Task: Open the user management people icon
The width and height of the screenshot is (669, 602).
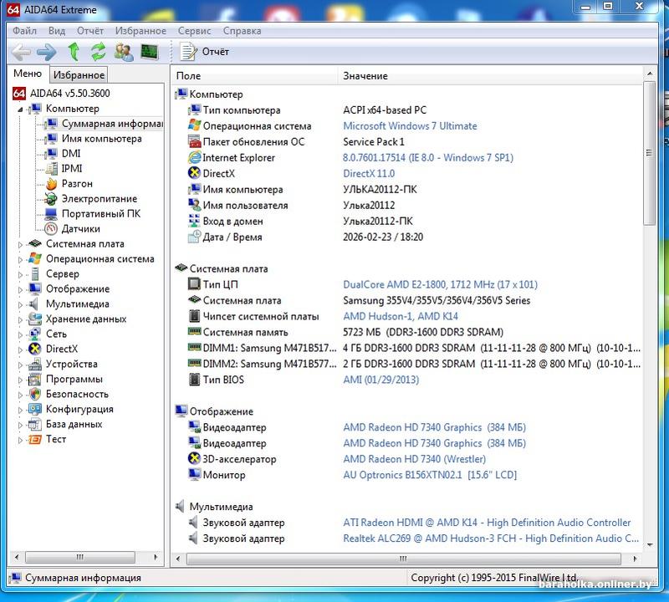Action: [x=124, y=52]
